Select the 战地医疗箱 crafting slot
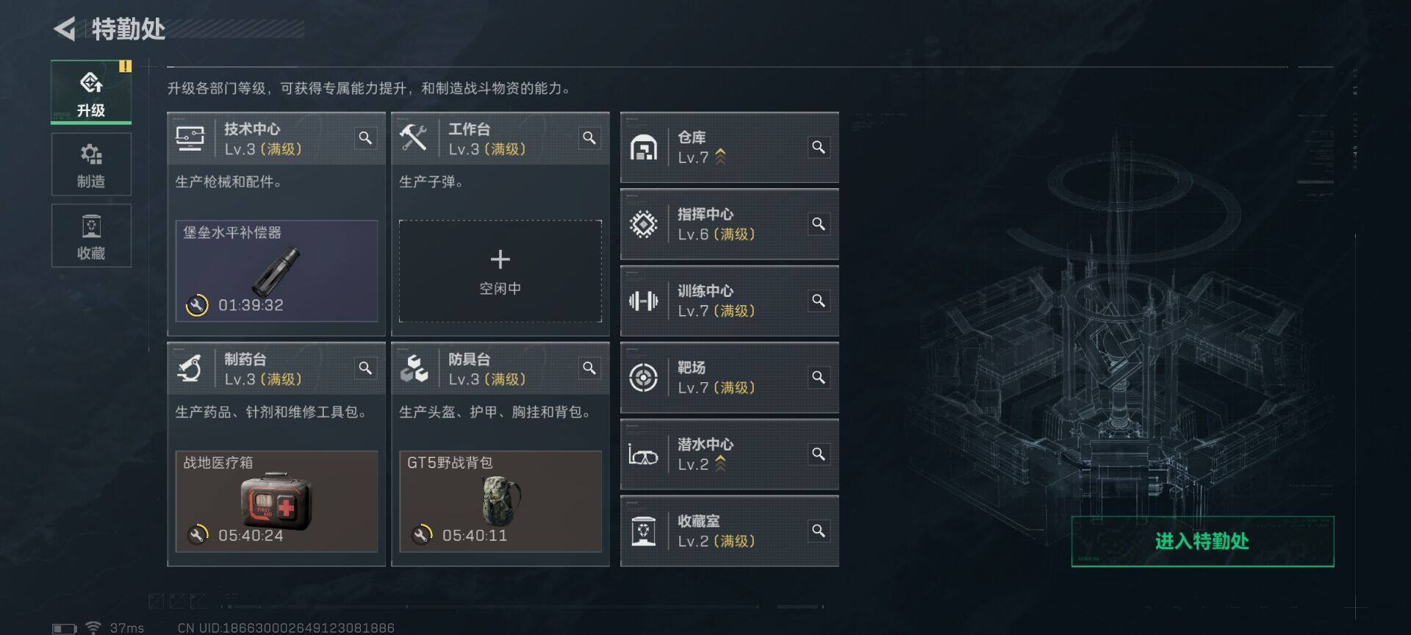1411x635 pixels. [276, 501]
